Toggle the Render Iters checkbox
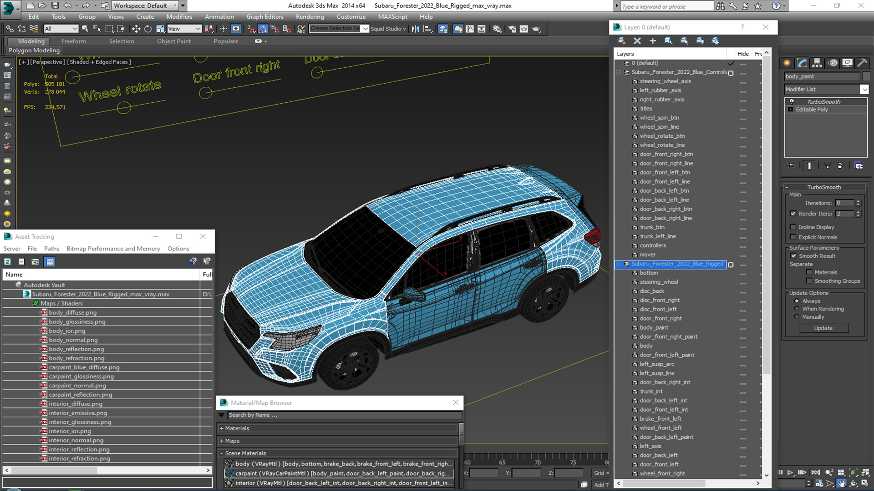 (793, 214)
